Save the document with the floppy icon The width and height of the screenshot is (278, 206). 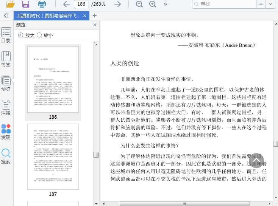click(x=26, y=4)
